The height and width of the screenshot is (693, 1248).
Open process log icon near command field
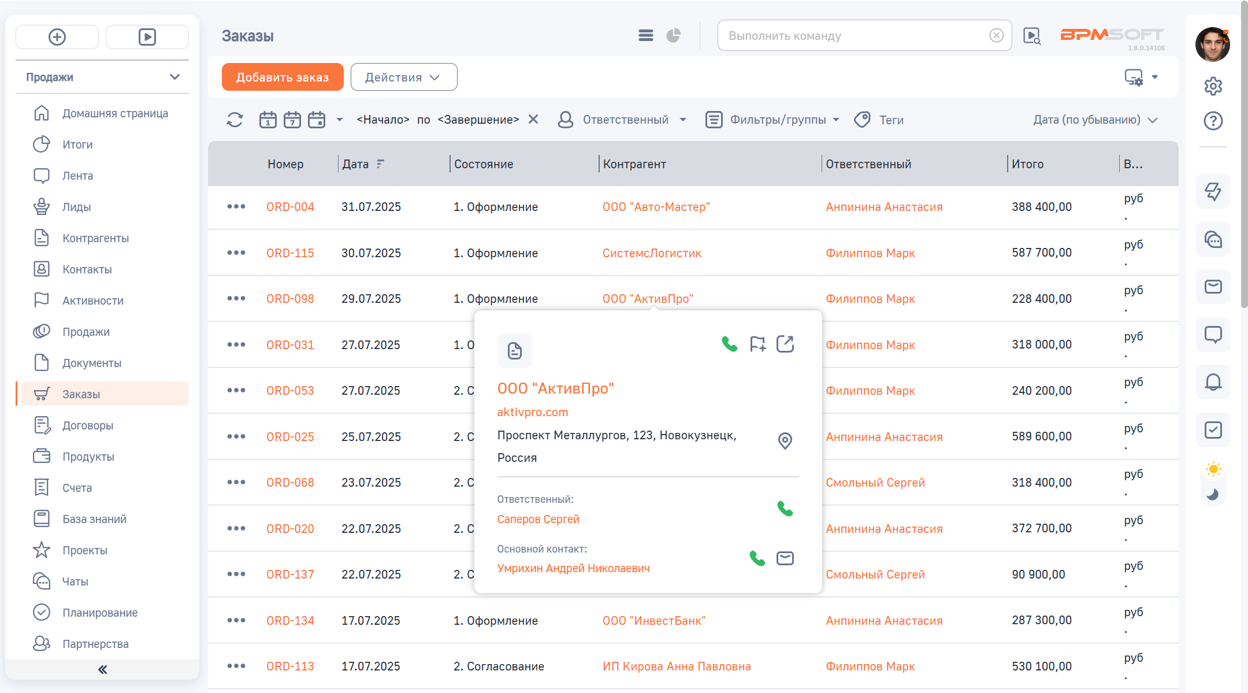tap(1032, 36)
